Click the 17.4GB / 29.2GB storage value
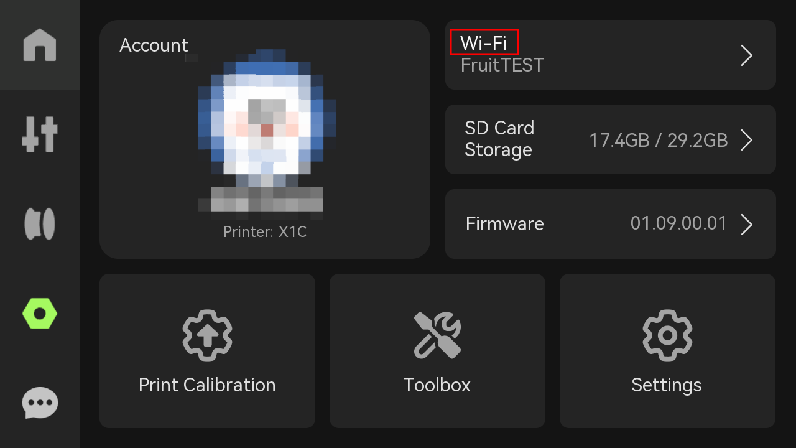Viewport: 796px width, 448px height. 659,140
